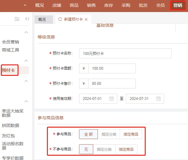Close the 新建预付卡 tab

pyautogui.click(x=86, y=19)
